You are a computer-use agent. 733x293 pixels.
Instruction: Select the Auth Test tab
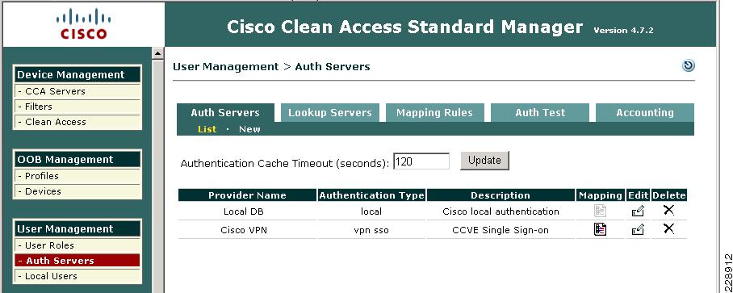(540, 113)
